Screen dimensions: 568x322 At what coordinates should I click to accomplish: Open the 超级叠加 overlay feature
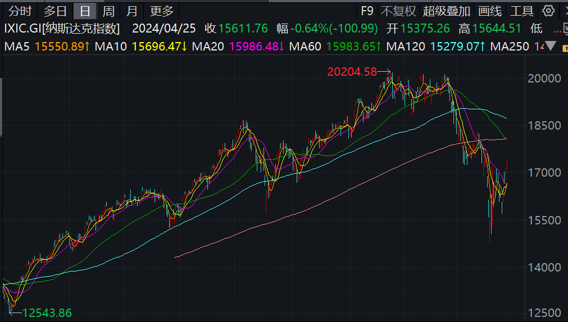point(446,11)
